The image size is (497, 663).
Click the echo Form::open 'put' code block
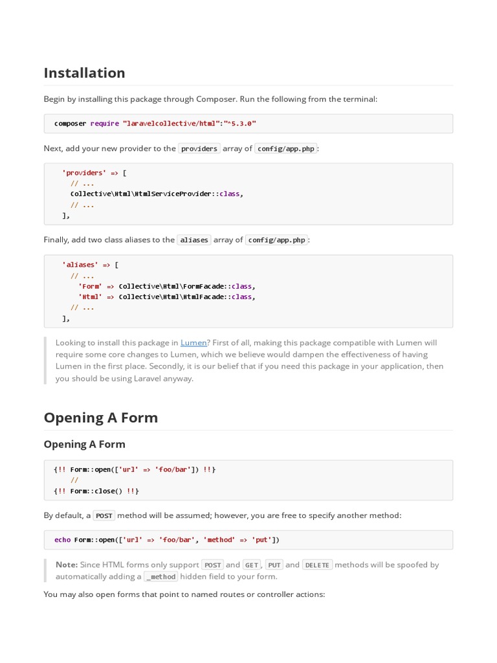coord(167,539)
